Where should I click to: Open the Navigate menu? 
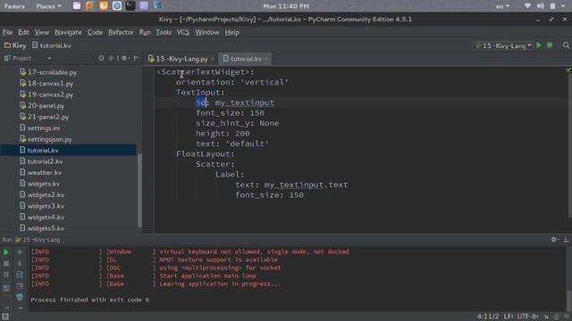[x=68, y=32]
